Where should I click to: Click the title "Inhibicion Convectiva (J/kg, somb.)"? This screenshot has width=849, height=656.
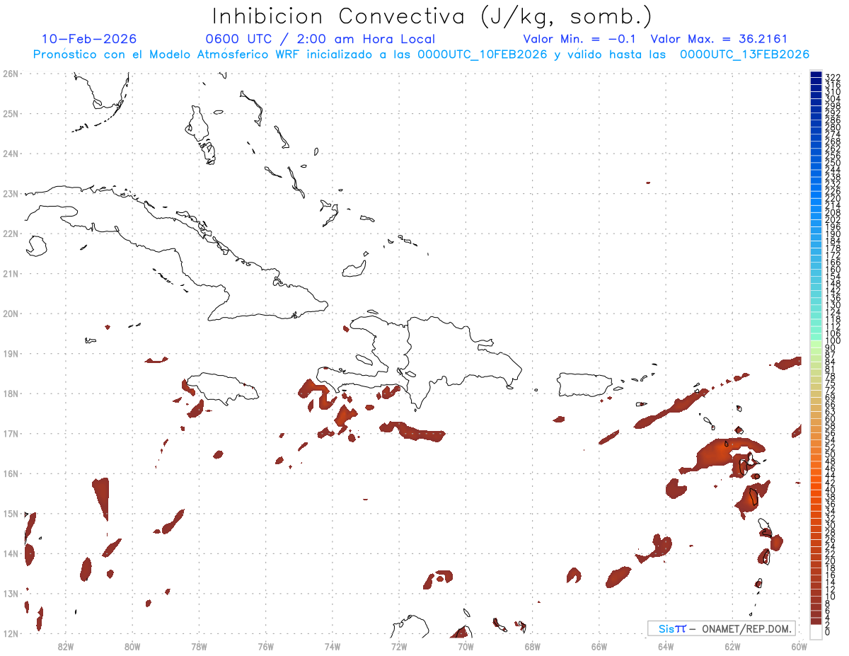point(433,17)
